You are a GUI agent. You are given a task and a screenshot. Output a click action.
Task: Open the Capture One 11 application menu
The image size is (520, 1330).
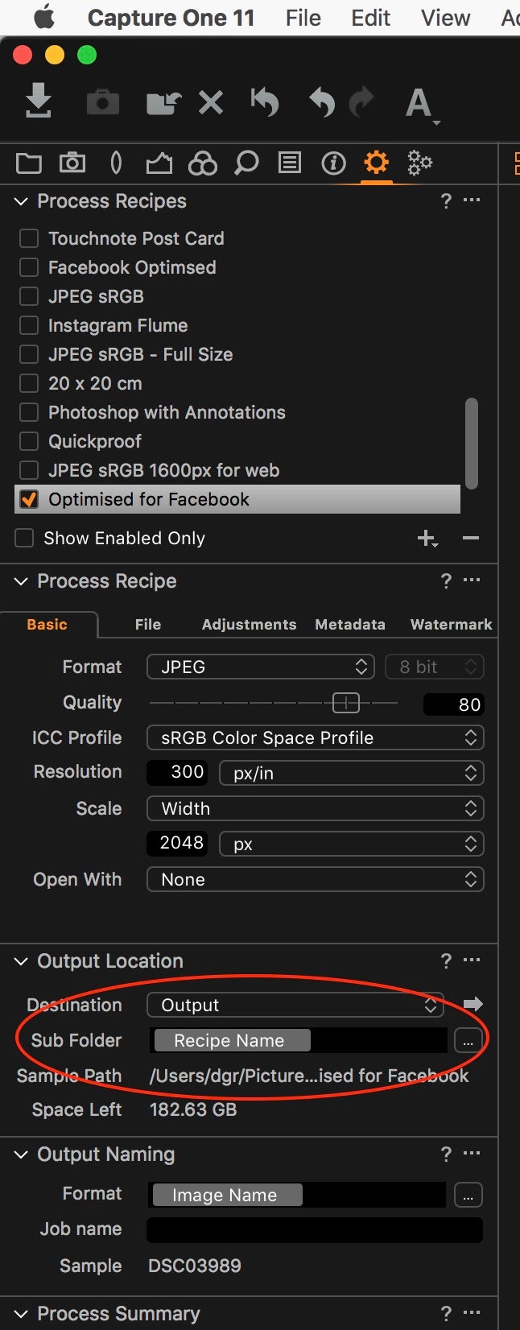[x=171, y=18]
